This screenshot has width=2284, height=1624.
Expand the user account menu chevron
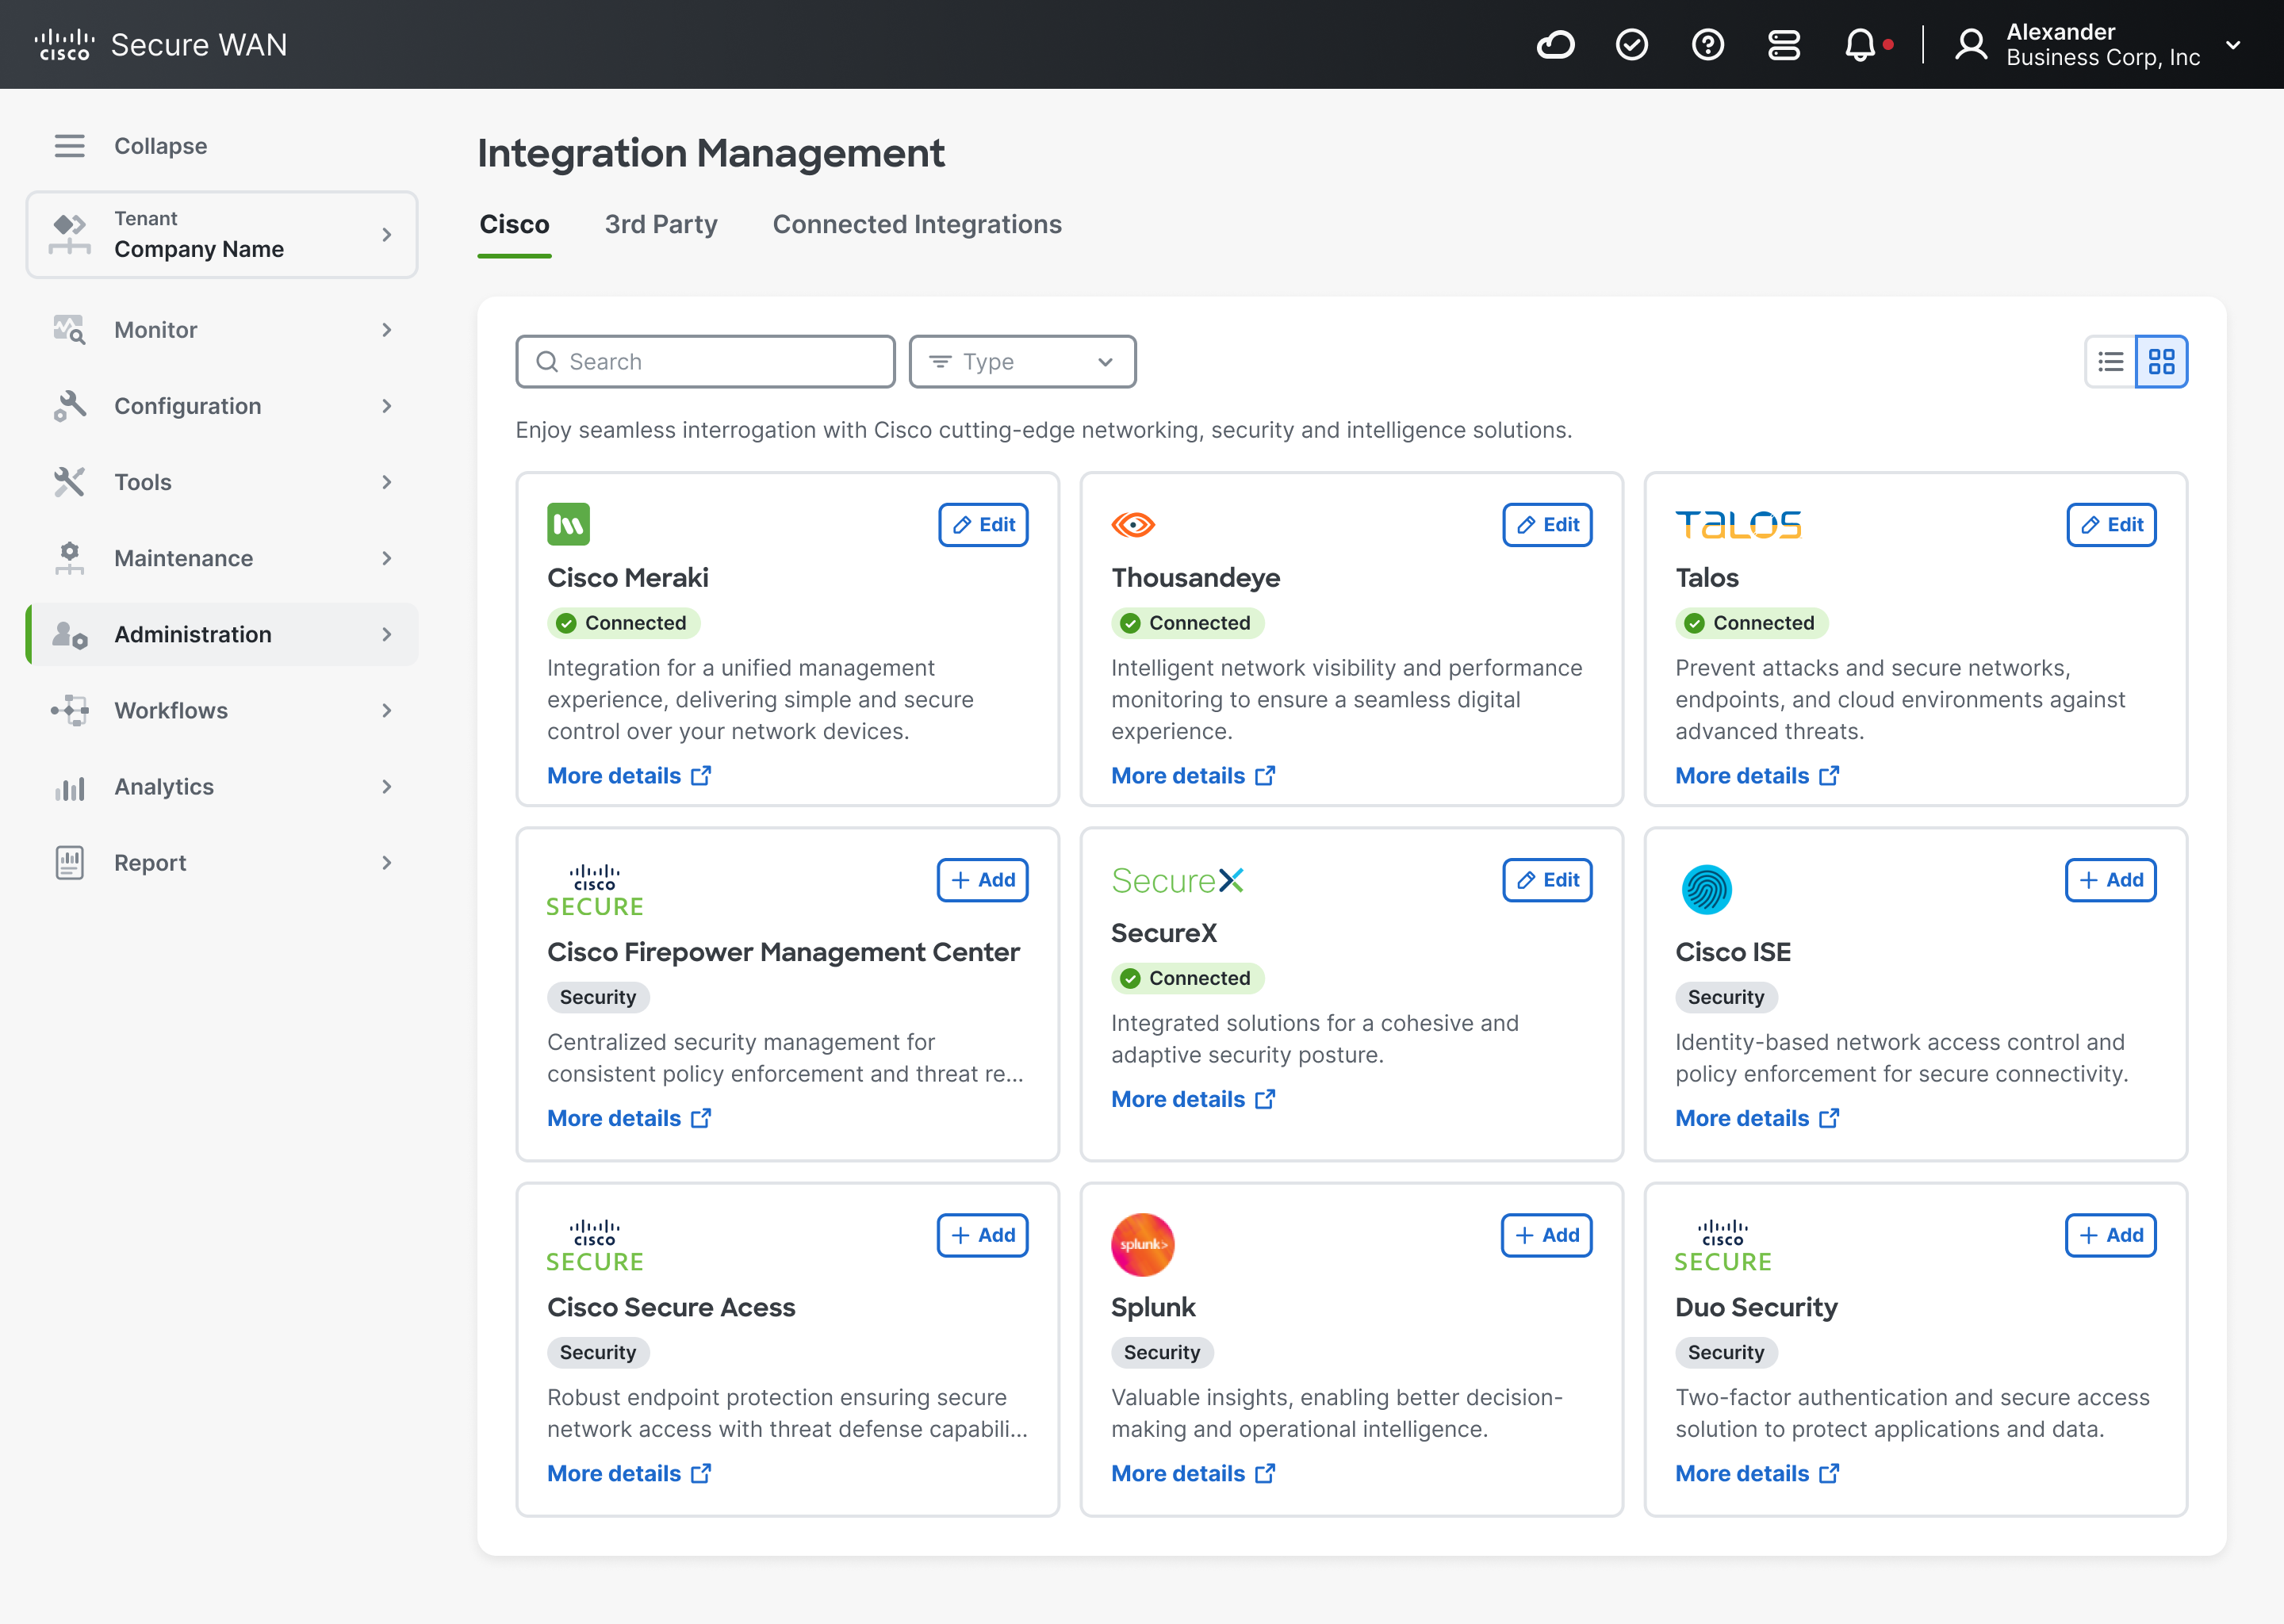click(2233, 45)
